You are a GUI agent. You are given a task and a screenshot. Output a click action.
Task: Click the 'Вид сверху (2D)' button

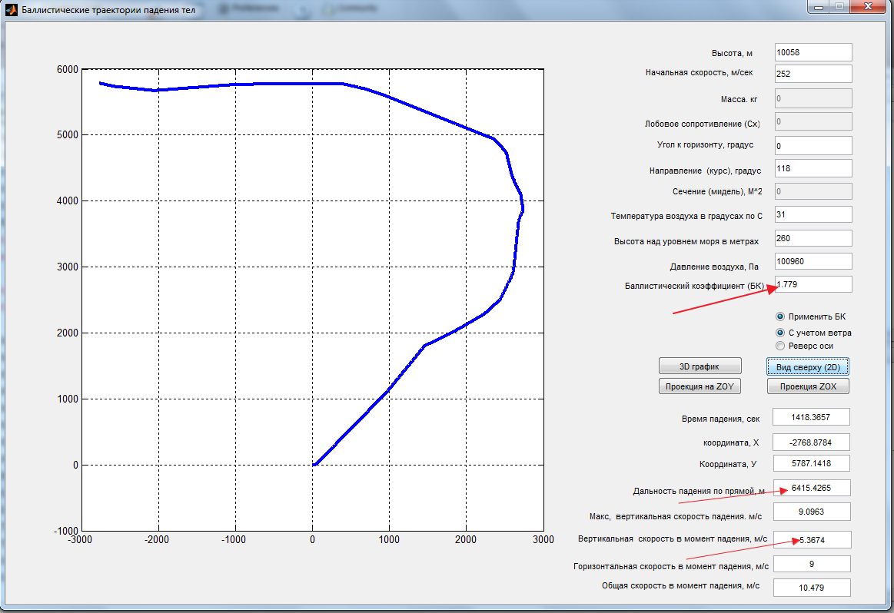[x=808, y=367]
